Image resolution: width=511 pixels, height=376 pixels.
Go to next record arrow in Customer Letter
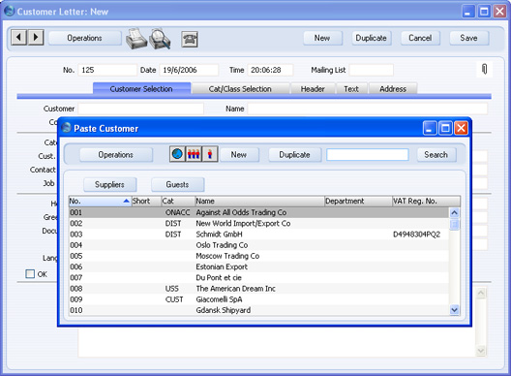[36, 37]
